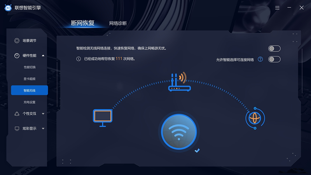Screen dimensions: 311x175
Task: Open help for 允许智能选择可连接网络
Action: pos(260,59)
